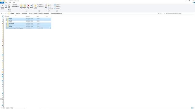Viewport: 195px width, 109px height.
Task: Click Edit in the open group
Action: 50,7
